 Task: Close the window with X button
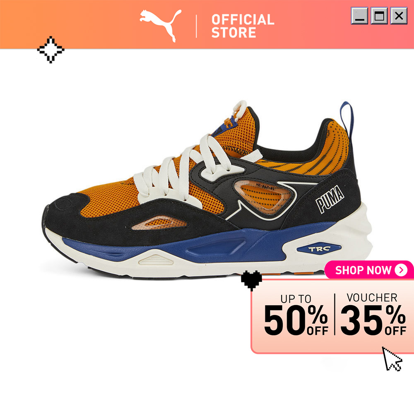(399, 16)
